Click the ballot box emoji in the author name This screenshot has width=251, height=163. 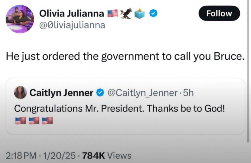pos(140,13)
